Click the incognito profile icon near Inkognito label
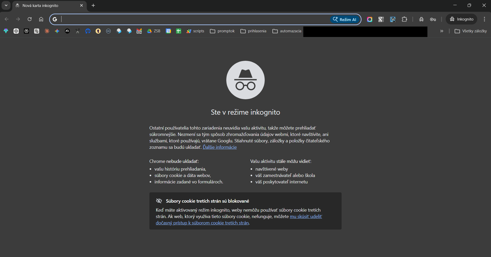Screen dimensions: 491x257 pos(452,19)
